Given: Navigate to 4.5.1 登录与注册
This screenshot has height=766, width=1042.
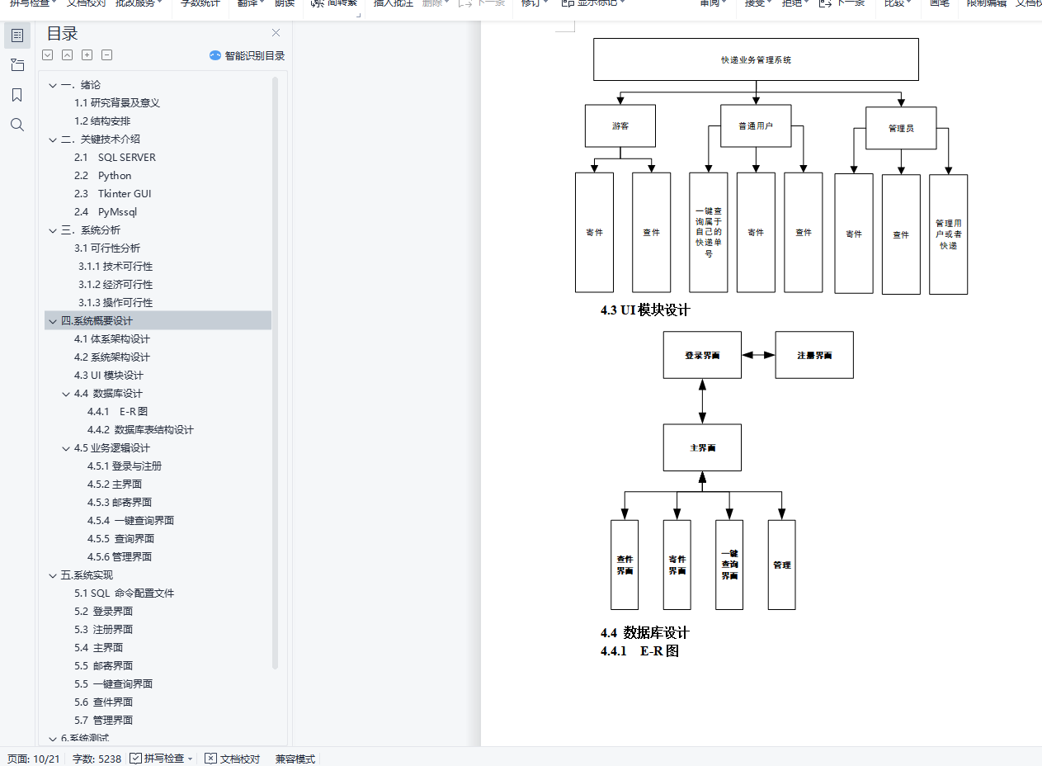Looking at the screenshot, I should (x=125, y=466).
